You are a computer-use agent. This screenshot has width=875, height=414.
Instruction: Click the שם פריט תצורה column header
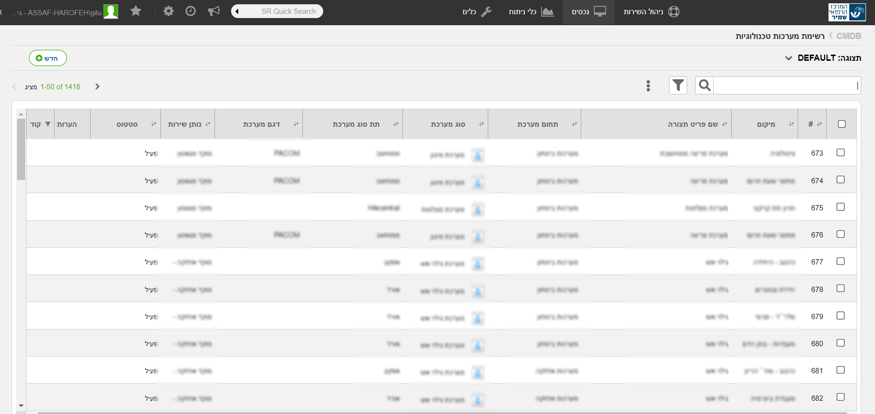click(x=693, y=124)
